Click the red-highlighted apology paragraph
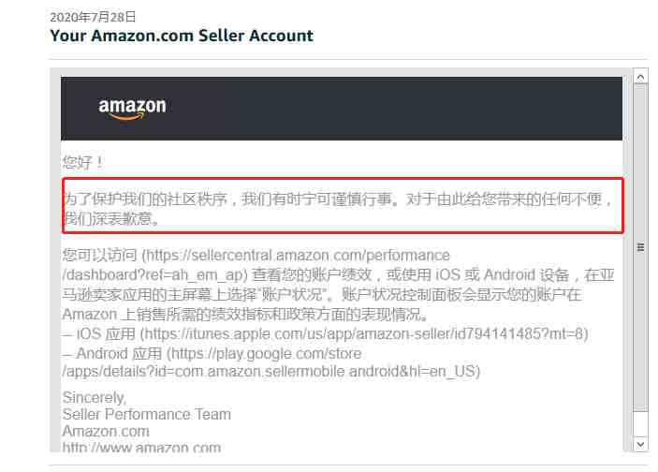 [343, 206]
